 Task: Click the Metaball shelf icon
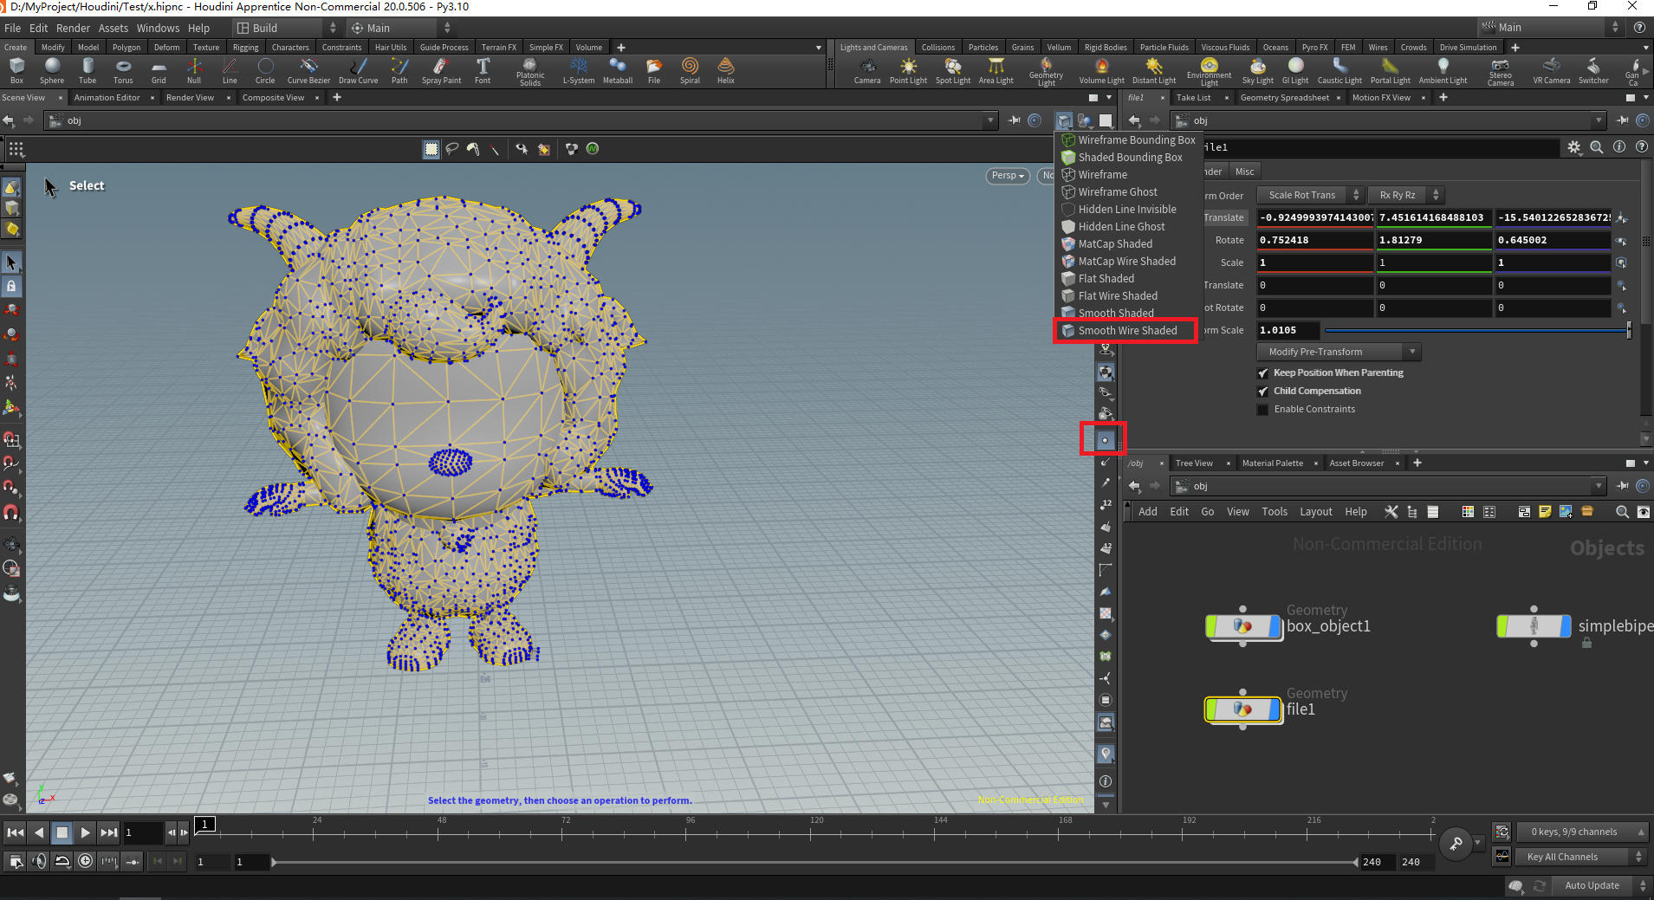tap(617, 70)
